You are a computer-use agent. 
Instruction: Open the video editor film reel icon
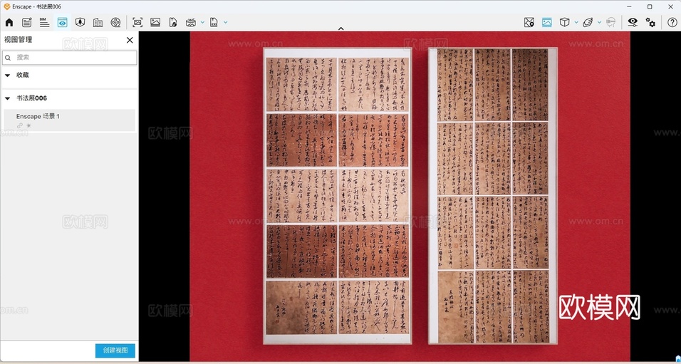[x=115, y=23]
